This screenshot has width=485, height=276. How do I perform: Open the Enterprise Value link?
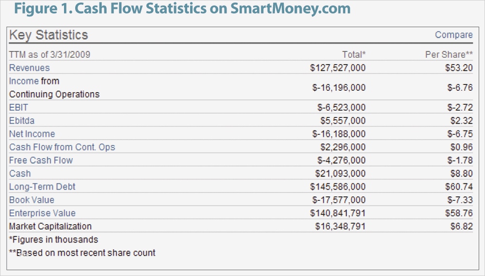(42, 213)
